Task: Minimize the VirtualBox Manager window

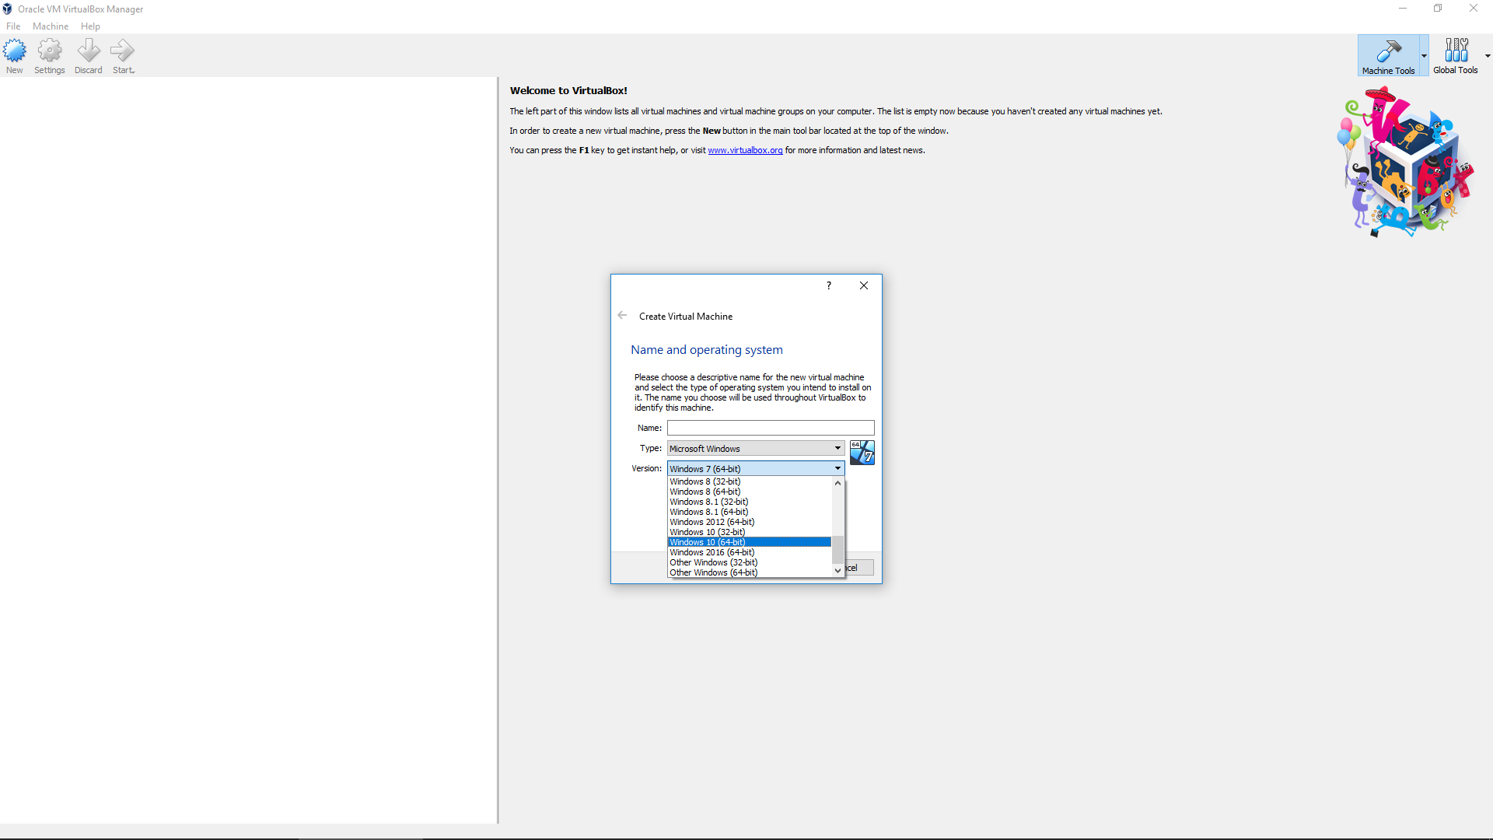Action: (1403, 9)
